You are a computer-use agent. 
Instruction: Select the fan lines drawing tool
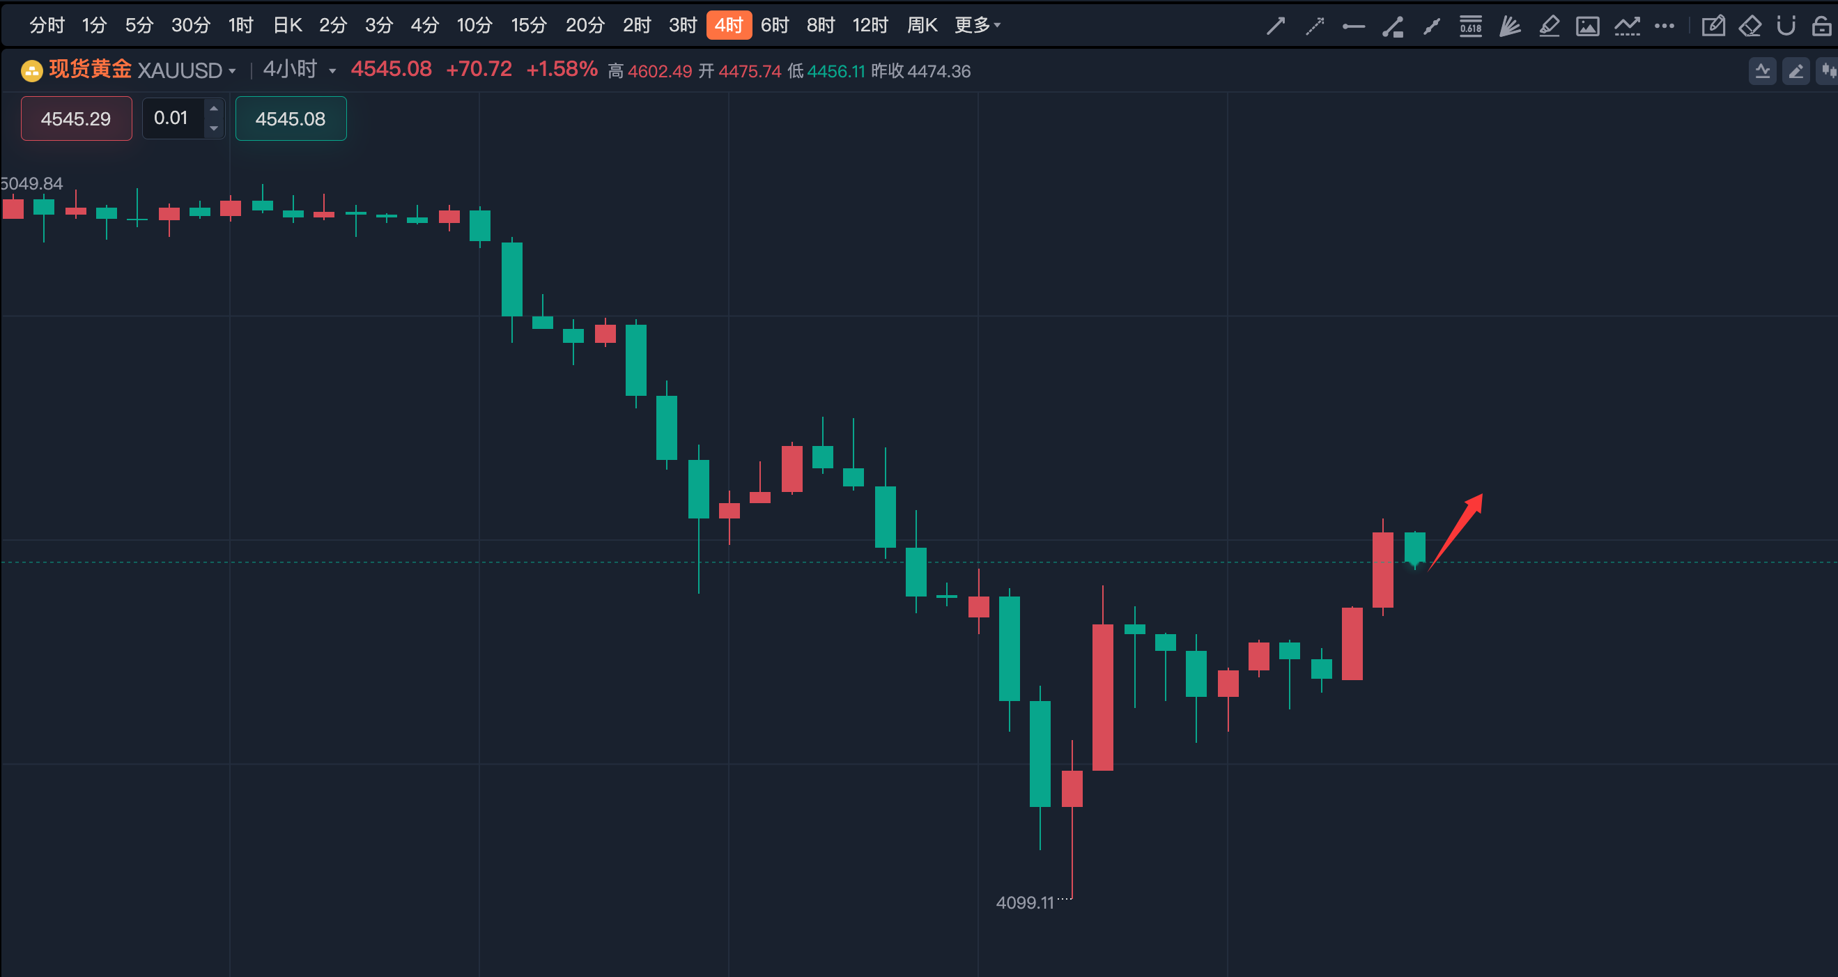tap(1509, 26)
